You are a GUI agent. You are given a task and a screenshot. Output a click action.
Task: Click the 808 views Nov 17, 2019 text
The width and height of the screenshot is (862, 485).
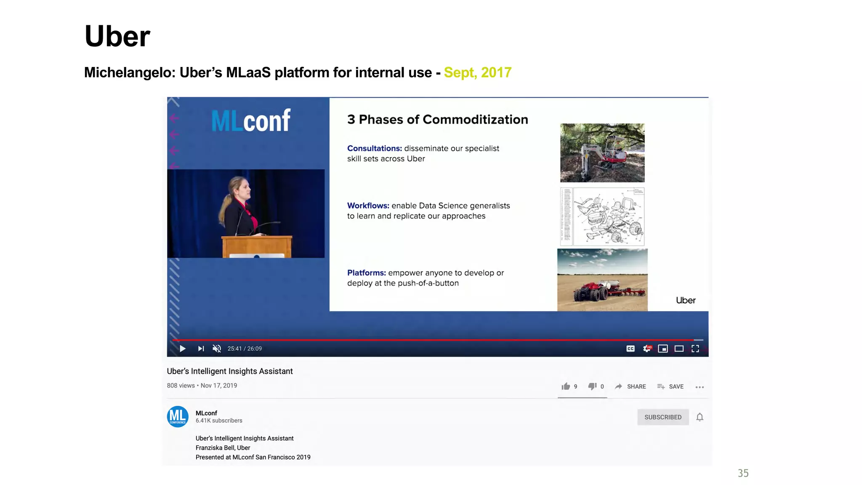pos(202,386)
